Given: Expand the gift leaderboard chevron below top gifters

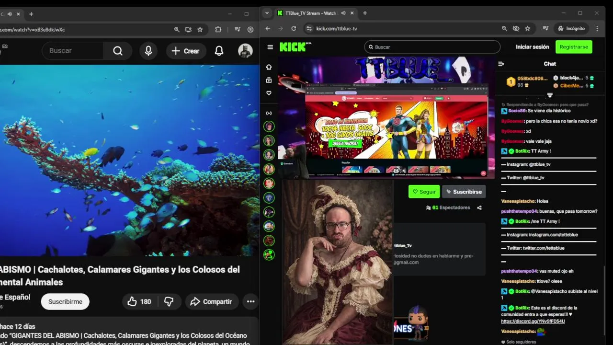Looking at the screenshot, I should click(x=550, y=95).
